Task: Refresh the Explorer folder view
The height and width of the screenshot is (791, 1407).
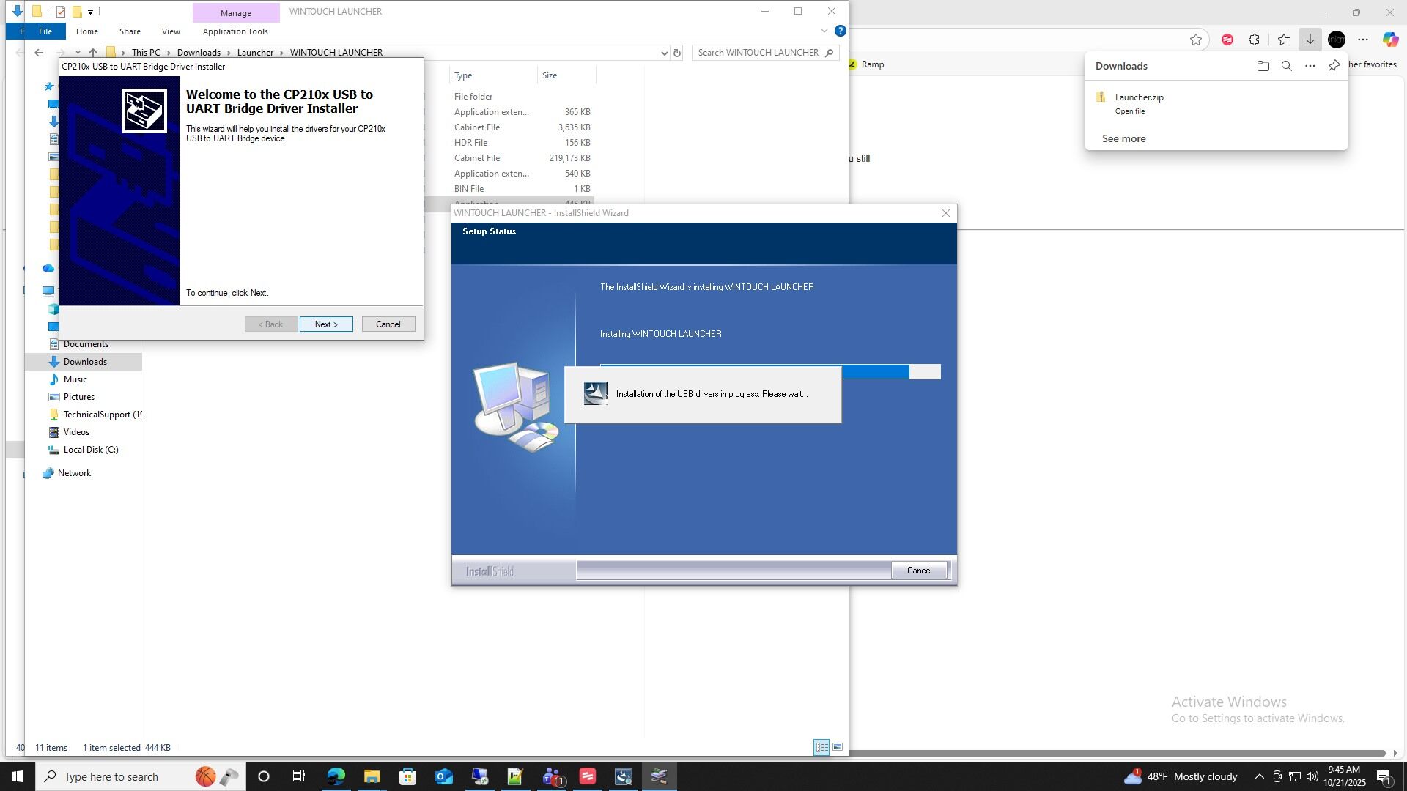Action: click(x=677, y=53)
